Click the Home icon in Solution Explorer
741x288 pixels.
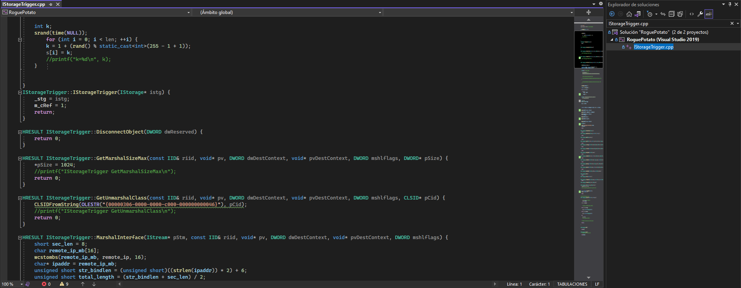click(x=629, y=14)
